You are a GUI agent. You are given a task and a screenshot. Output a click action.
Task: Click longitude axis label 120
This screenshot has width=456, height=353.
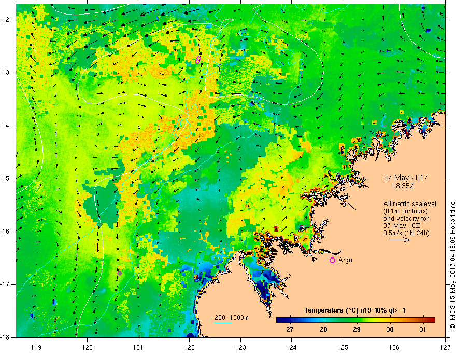point(87,347)
